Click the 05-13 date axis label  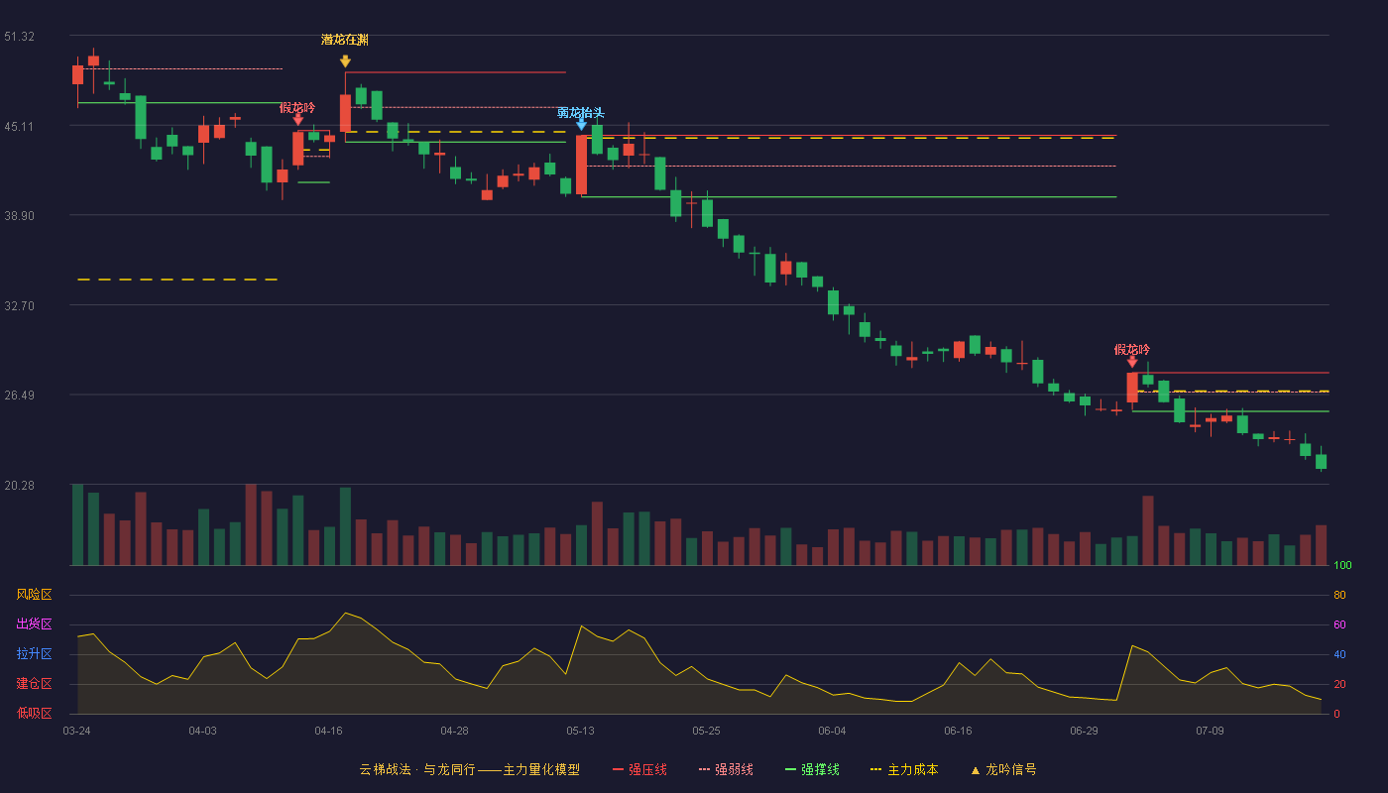[580, 731]
